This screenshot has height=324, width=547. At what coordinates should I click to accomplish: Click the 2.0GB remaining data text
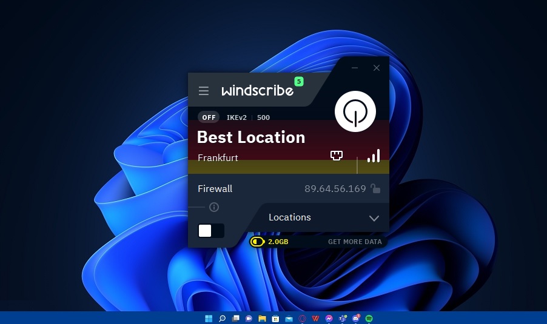pos(278,242)
